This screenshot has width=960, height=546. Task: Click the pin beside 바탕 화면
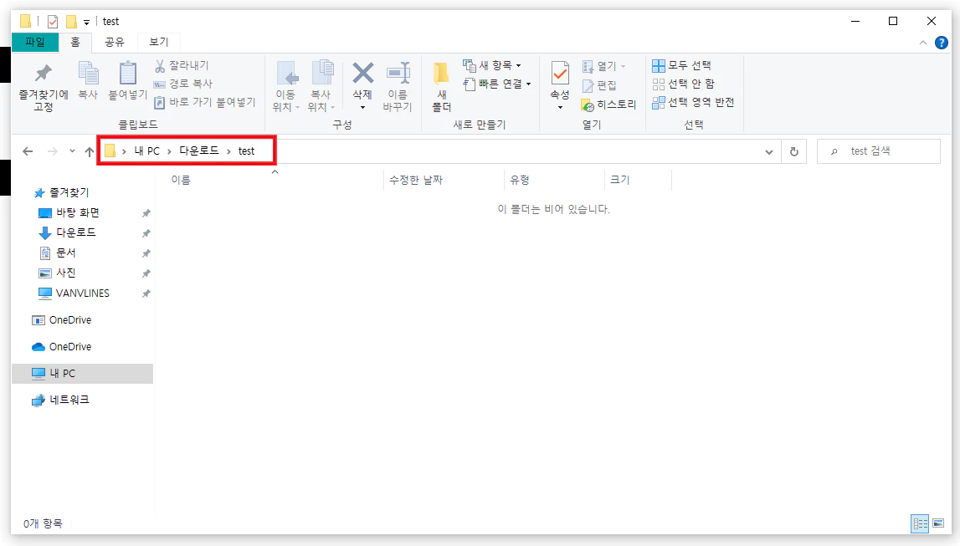146,212
